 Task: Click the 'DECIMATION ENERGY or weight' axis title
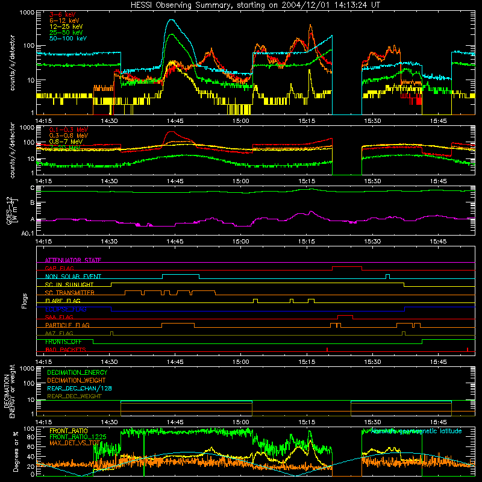(x=9, y=391)
